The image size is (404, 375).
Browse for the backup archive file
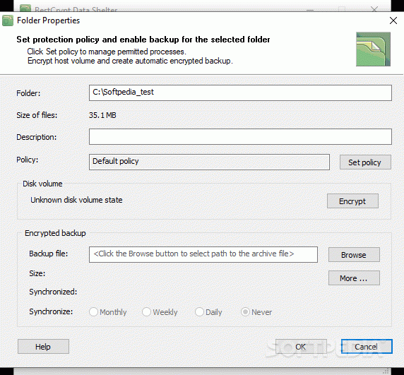(354, 254)
